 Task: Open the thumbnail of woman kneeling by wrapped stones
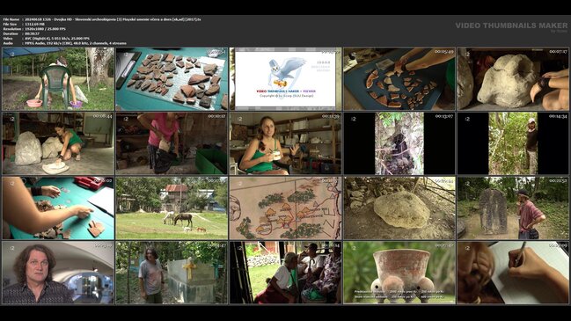click(58, 143)
